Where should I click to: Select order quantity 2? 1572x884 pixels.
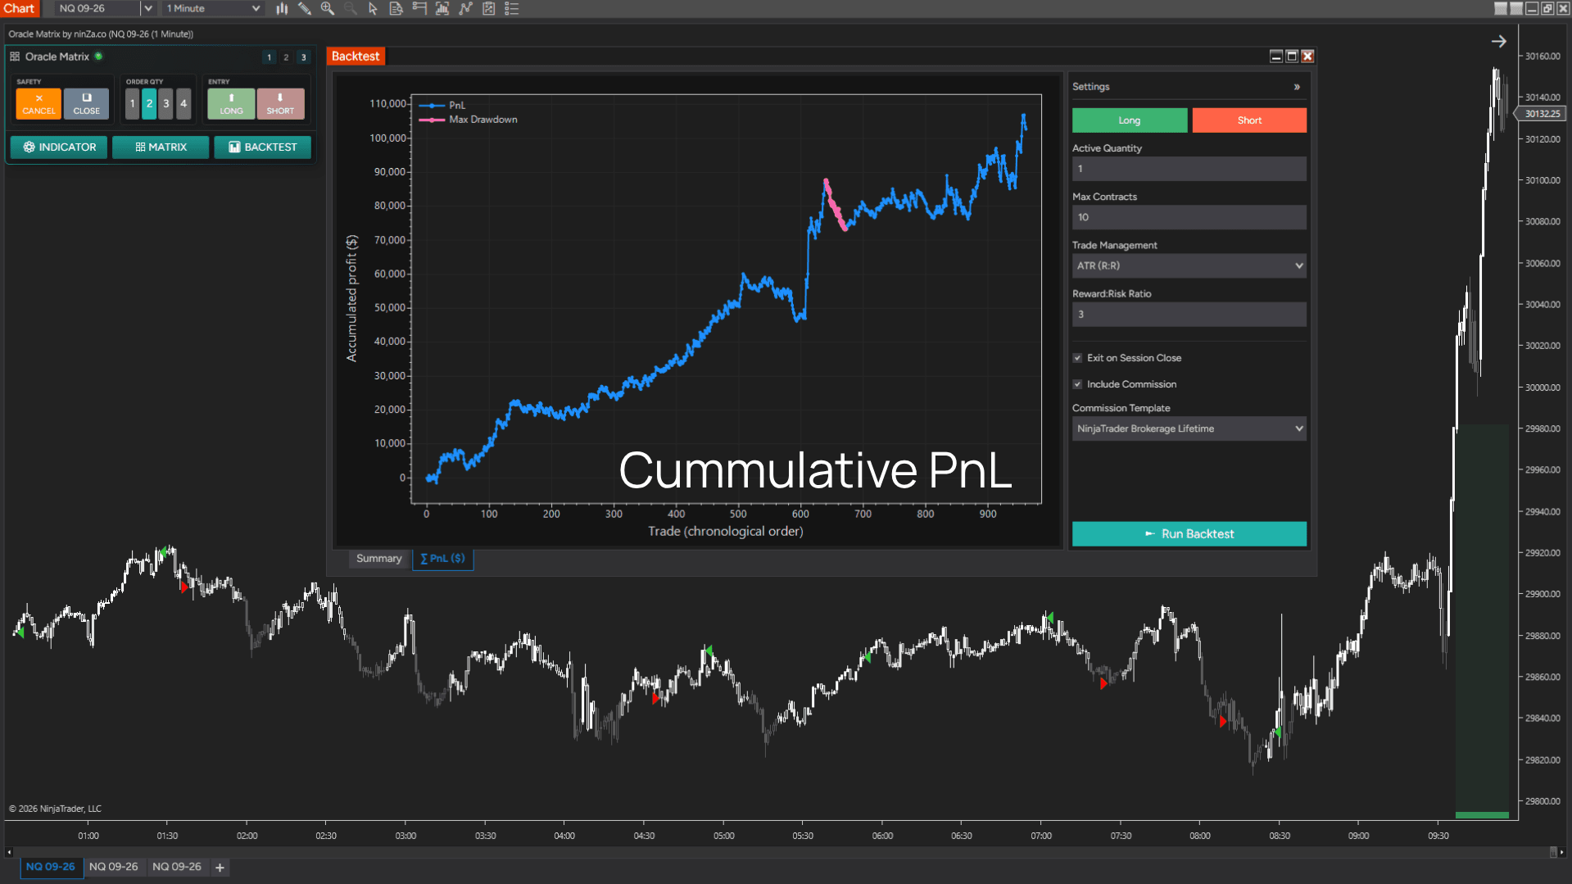point(149,104)
